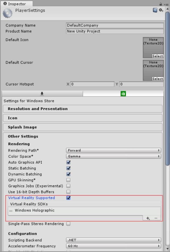Click the Inspector lock icon
The width and height of the screenshot is (170, 252).
click(x=161, y=4)
